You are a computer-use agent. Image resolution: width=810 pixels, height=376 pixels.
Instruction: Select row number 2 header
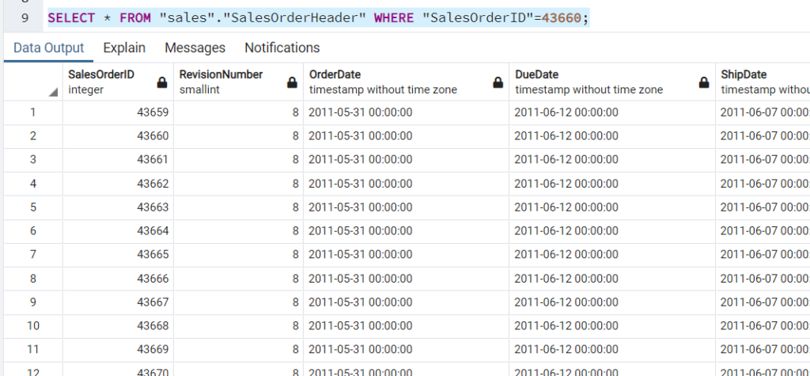point(33,136)
